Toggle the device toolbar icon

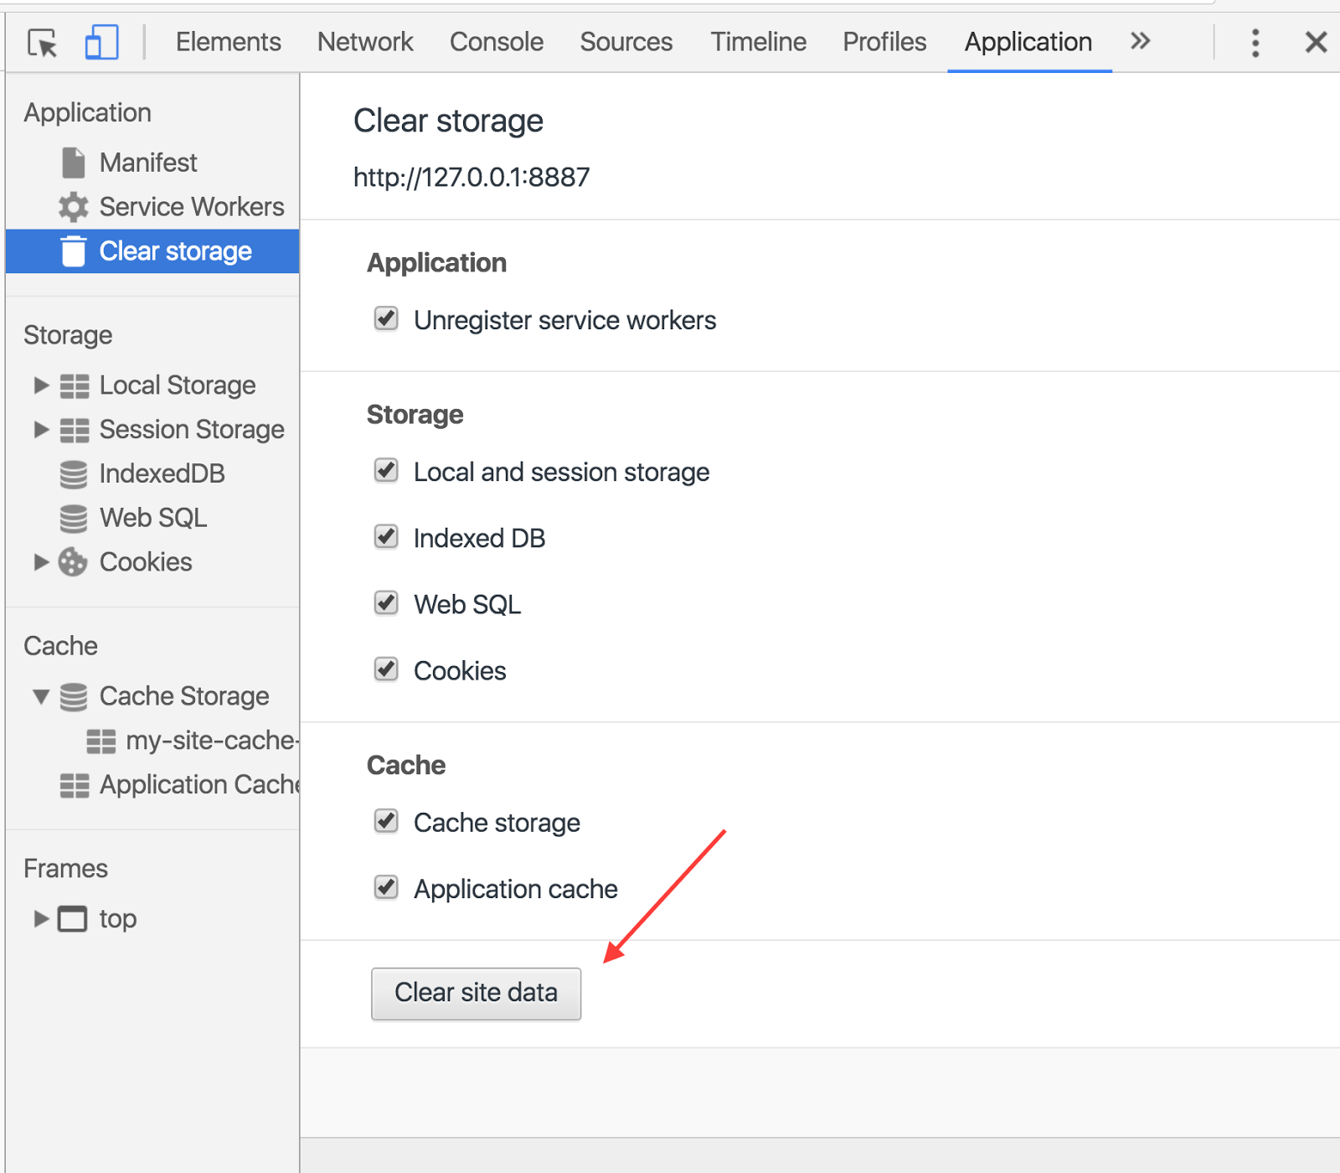101,42
